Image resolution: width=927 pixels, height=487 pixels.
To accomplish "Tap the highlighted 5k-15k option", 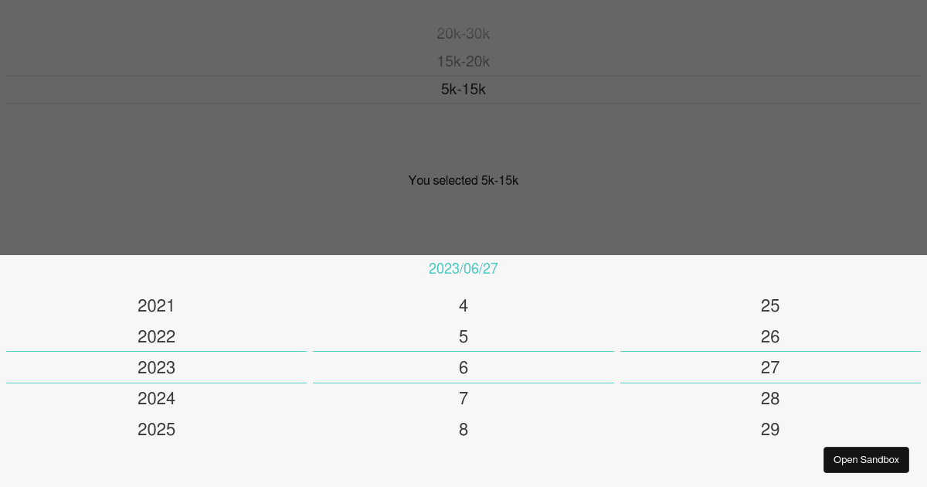I will click(x=463, y=90).
